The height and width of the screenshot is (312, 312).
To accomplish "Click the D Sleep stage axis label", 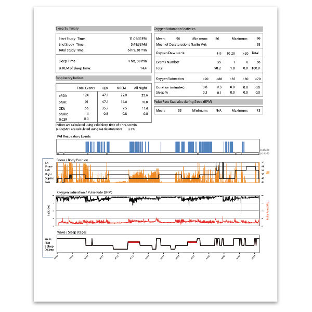I will [x=49, y=250].
